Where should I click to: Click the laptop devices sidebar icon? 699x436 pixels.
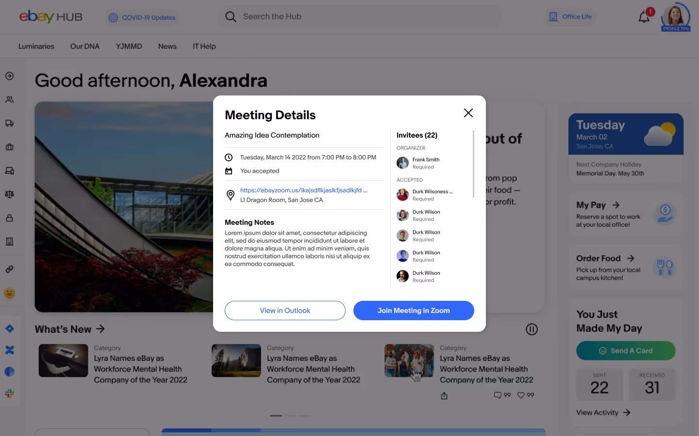point(10,171)
